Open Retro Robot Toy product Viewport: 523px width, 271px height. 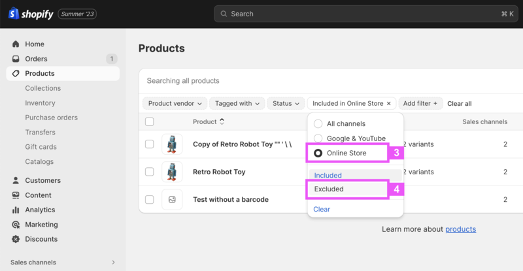(219, 172)
